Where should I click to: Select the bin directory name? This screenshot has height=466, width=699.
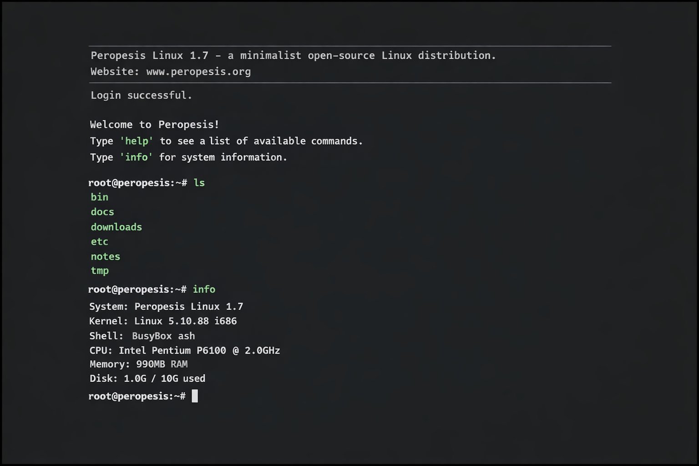(x=99, y=197)
